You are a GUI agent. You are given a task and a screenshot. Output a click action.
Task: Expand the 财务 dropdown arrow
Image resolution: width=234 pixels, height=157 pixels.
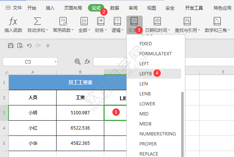[106, 30]
